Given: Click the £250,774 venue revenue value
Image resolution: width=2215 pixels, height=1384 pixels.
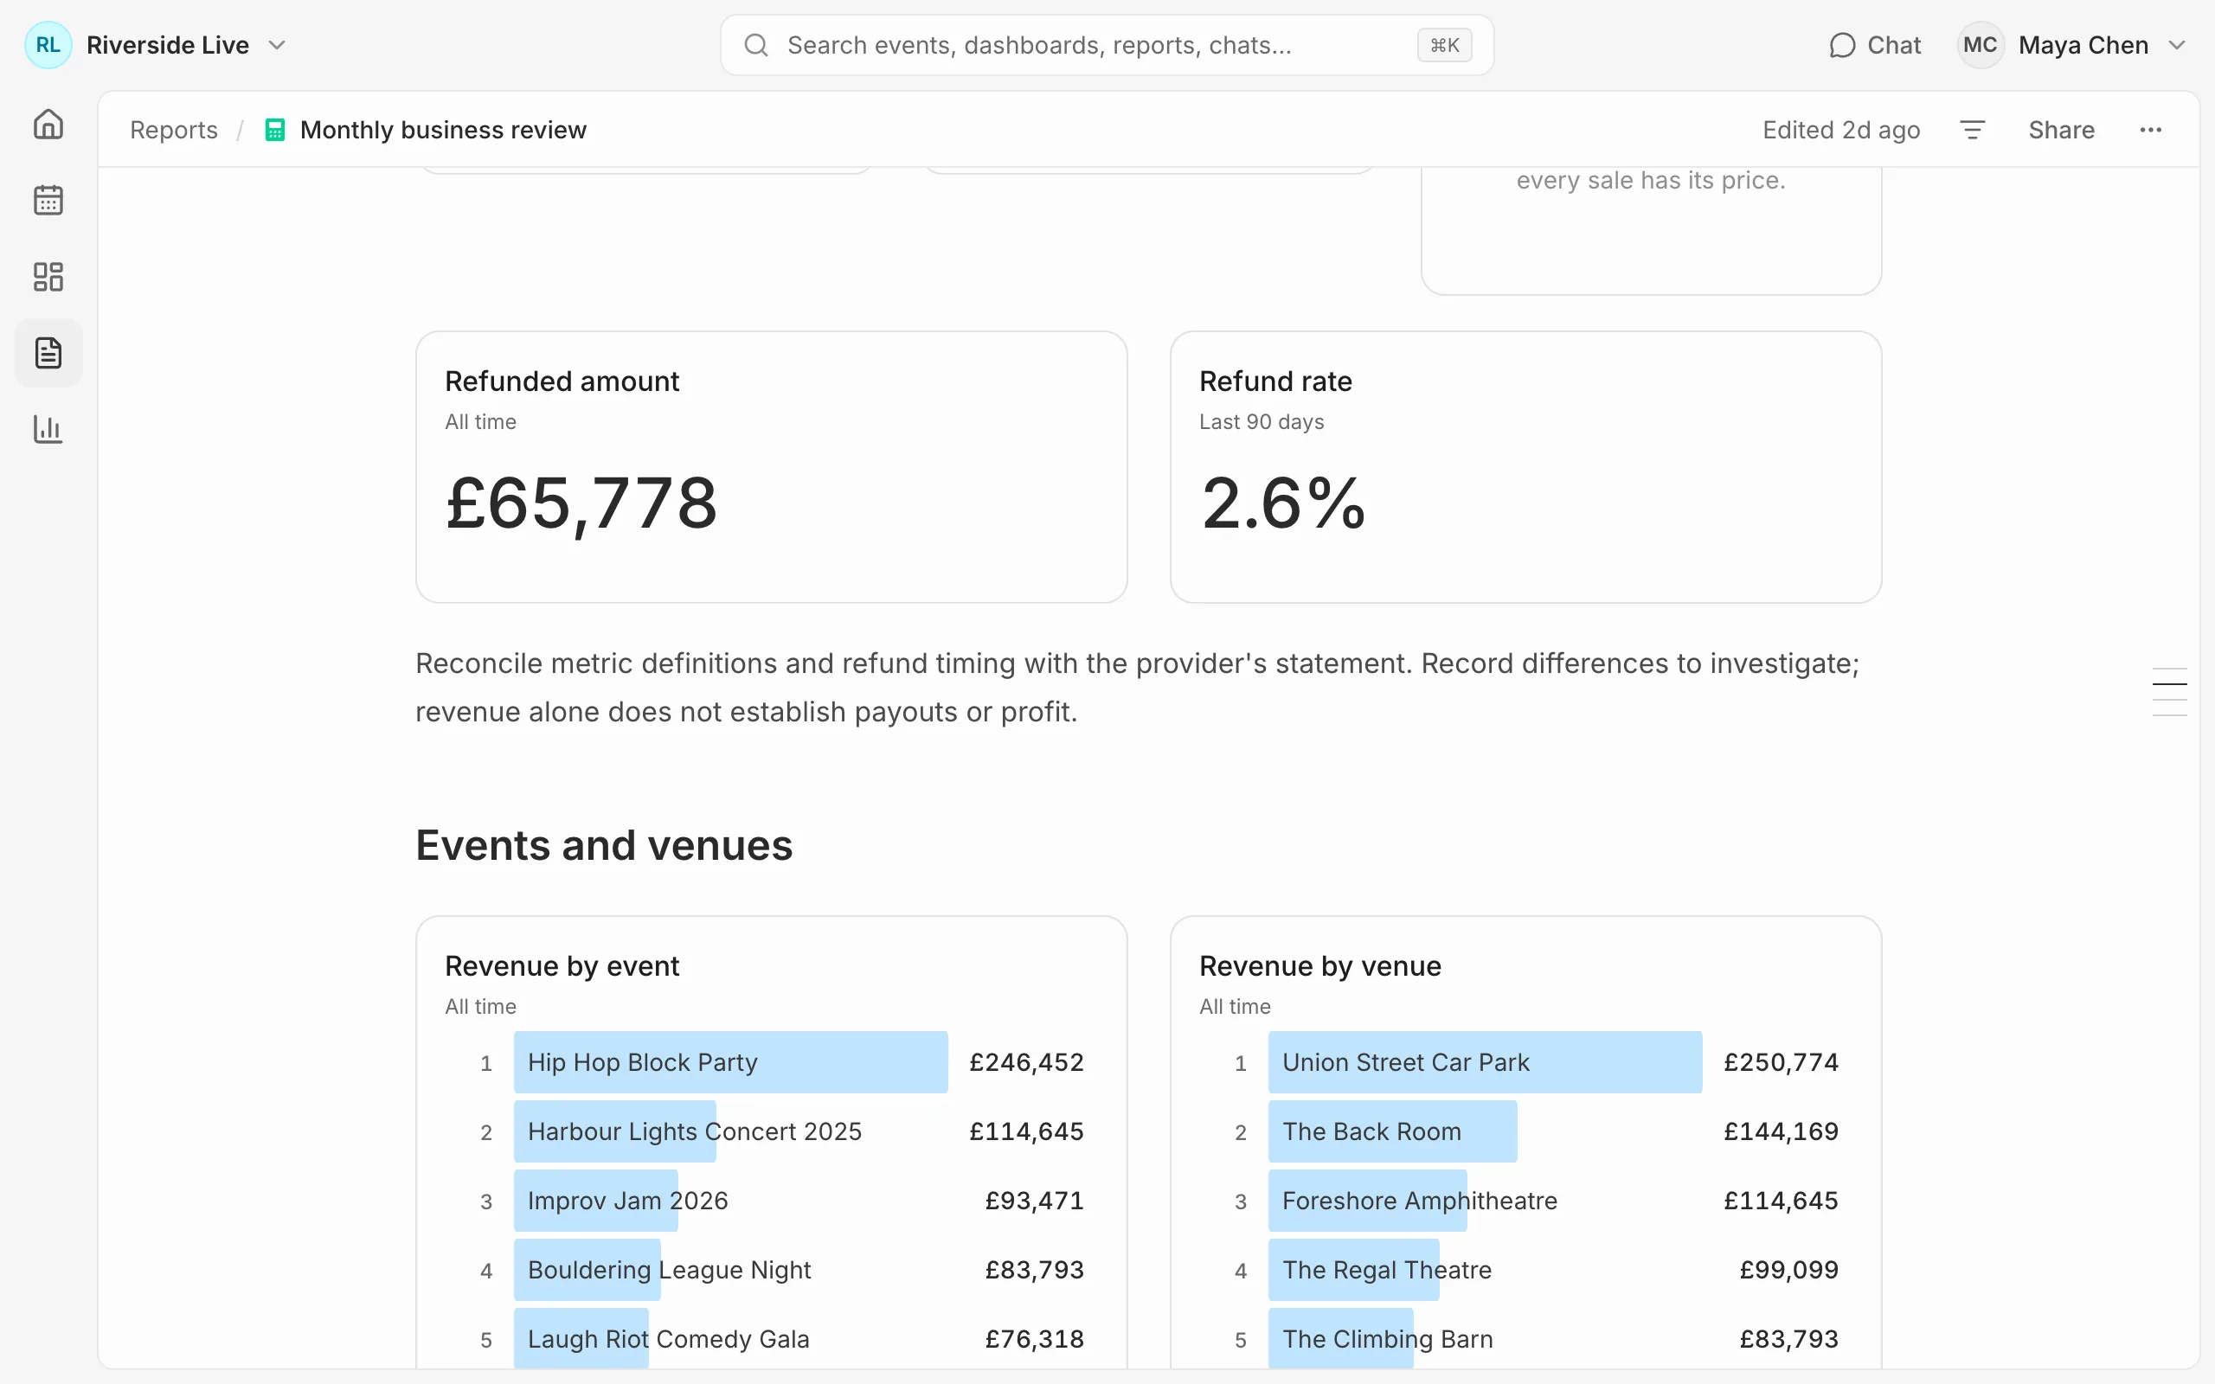Looking at the screenshot, I should 1782,1062.
